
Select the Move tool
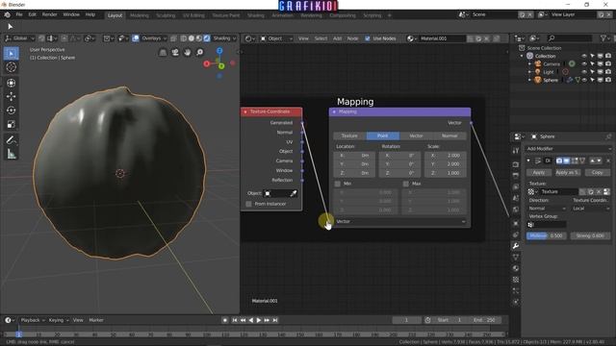coord(11,96)
